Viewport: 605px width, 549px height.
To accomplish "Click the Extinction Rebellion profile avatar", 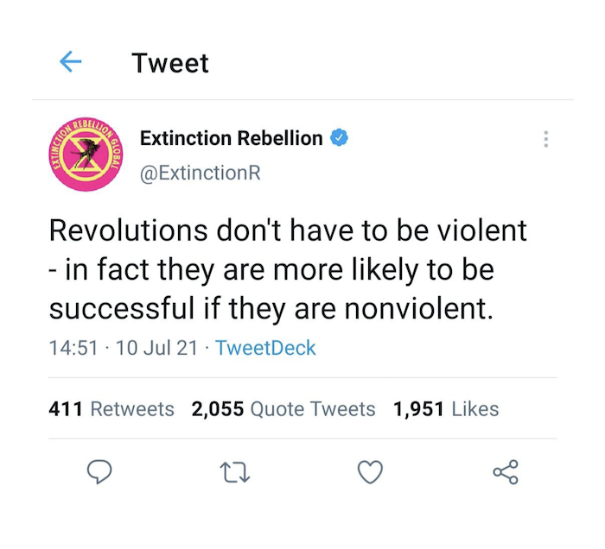I will pos(86,155).
